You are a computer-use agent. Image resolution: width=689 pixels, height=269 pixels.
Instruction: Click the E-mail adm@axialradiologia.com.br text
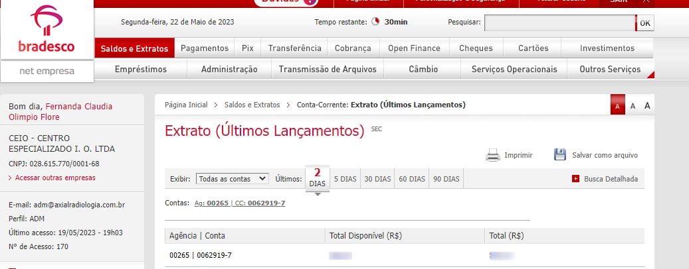pos(67,205)
